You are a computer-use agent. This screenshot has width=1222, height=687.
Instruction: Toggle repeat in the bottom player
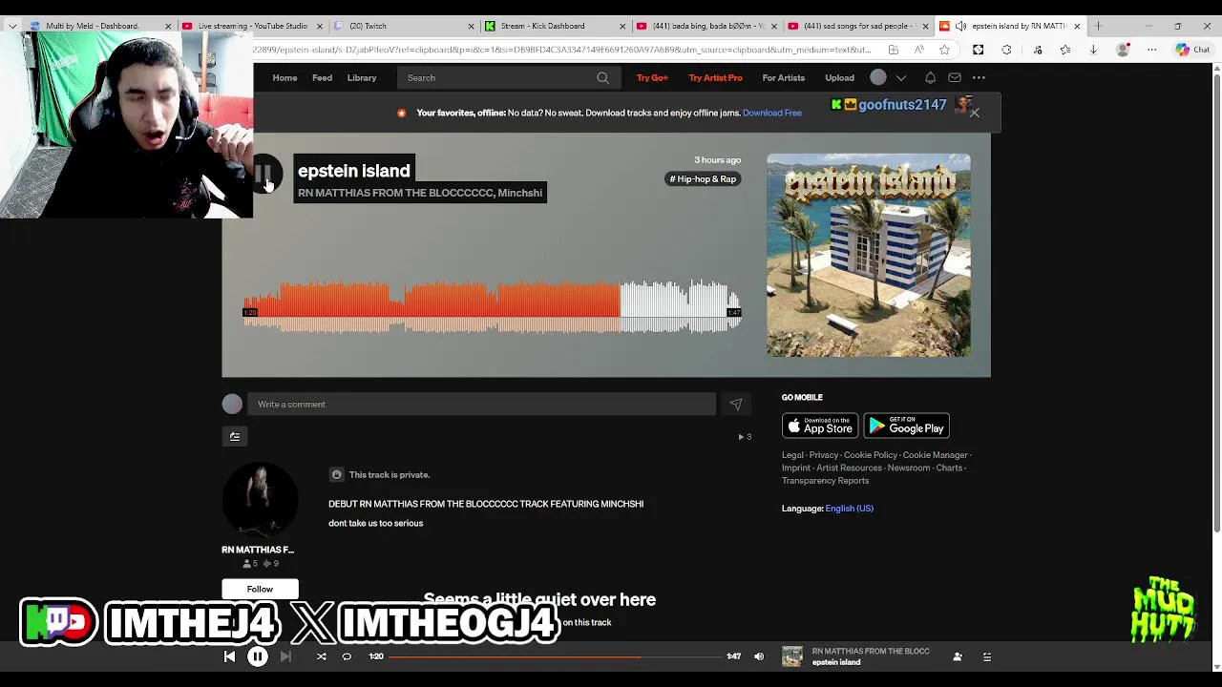347,656
